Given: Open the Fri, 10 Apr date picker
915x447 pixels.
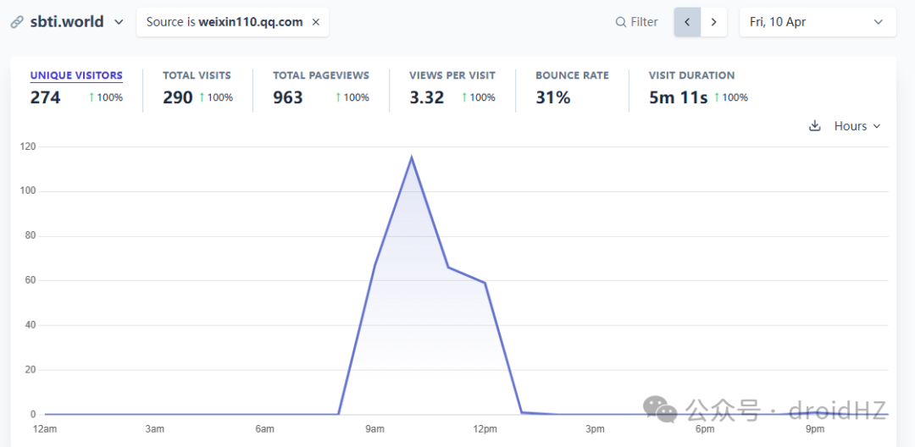Looking at the screenshot, I should tap(818, 22).
